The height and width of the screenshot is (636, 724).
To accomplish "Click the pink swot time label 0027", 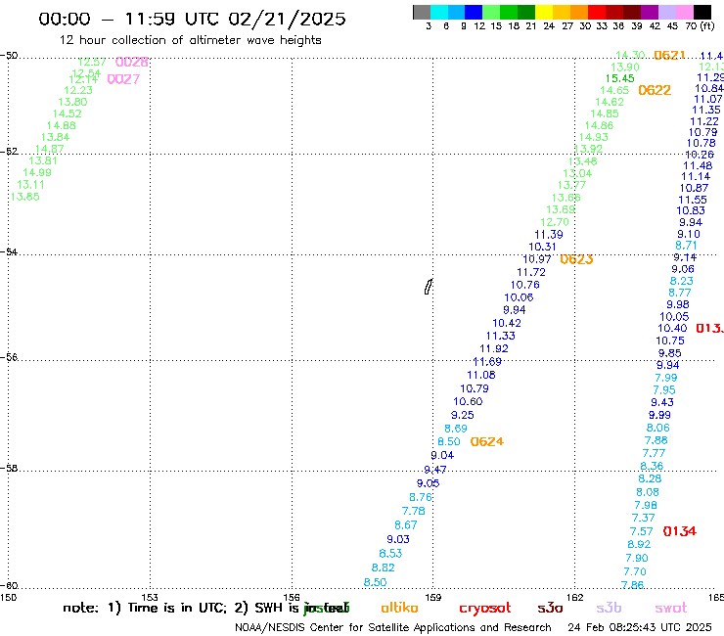I will point(123,79).
